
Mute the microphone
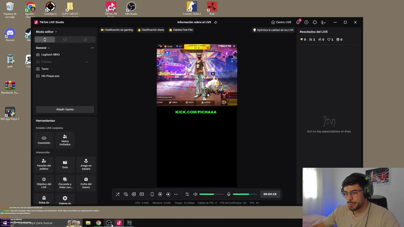[x=229, y=194]
